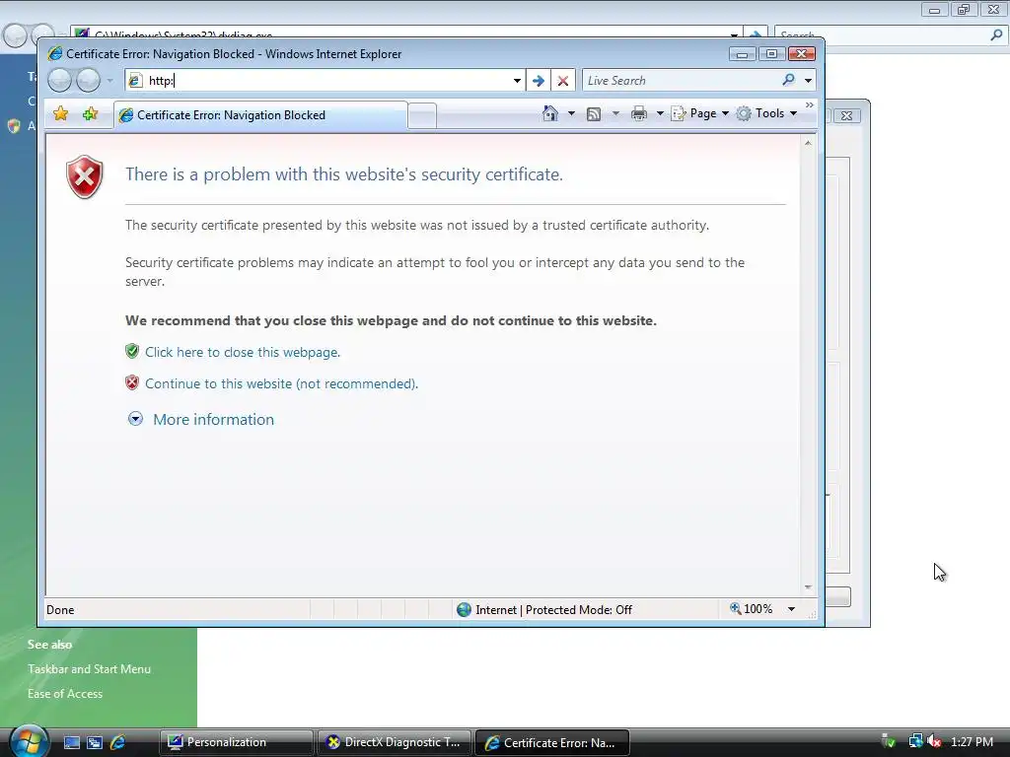The width and height of the screenshot is (1010, 757).
Task: Click the page scrollbar up arrow
Action: pyautogui.click(x=808, y=143)
